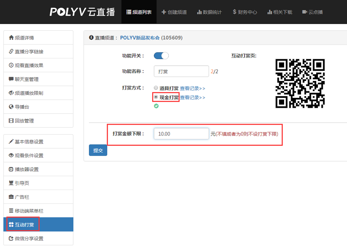Select the 现金打赏 radio option
347x248 pixels.
(x=156, y=97)
